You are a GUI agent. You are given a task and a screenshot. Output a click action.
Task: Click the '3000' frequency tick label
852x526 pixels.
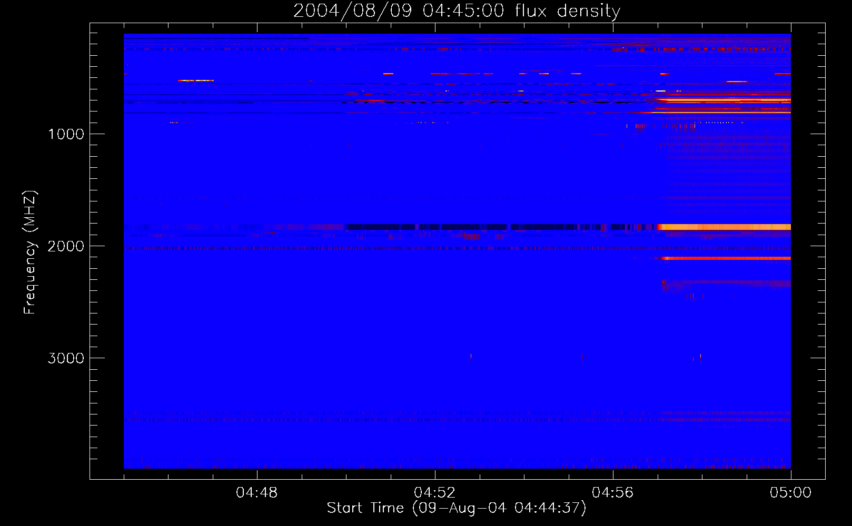(x=66, y=358)
